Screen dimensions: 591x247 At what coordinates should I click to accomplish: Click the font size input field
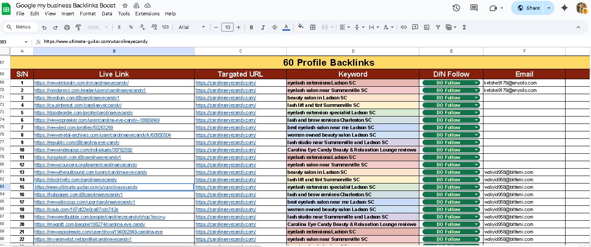click(227, 27)
